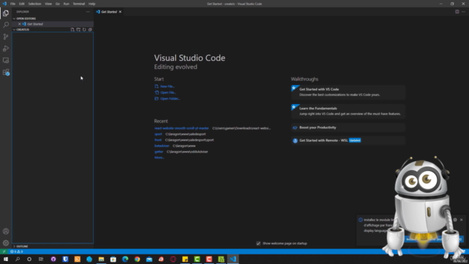
Task: Click the Open Folder link
Action: click(170, 98)
